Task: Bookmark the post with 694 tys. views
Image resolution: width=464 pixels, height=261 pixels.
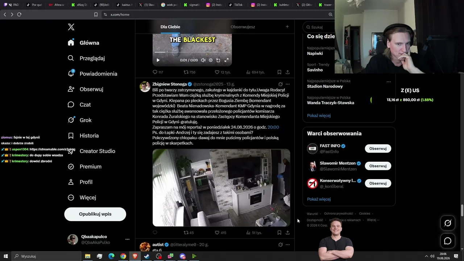Action: (x=279, y=72)
